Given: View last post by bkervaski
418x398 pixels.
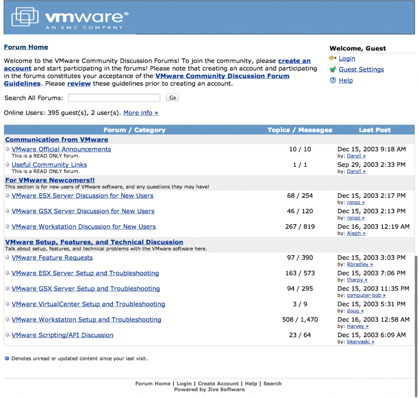Looking at the screenshot, I should (360, 342).
